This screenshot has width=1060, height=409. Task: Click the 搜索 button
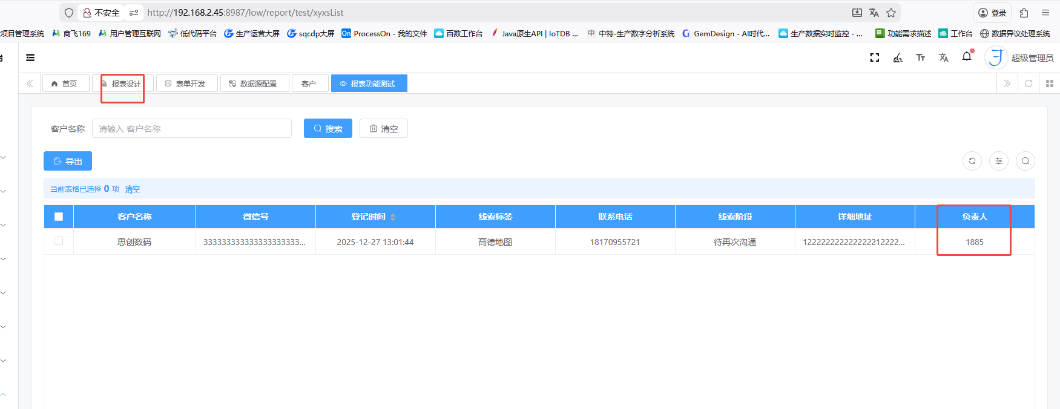click(328, 128)
